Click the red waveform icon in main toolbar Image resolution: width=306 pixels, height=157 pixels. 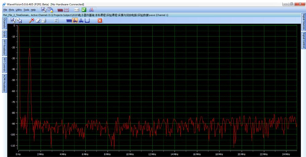60,10
